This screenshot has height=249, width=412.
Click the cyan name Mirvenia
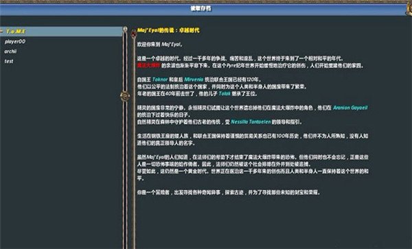194,80
